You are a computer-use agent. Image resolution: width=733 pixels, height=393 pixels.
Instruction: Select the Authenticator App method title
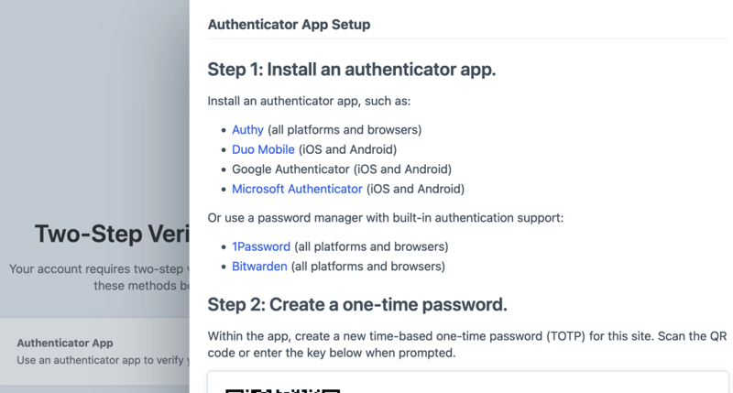(65, 343)
